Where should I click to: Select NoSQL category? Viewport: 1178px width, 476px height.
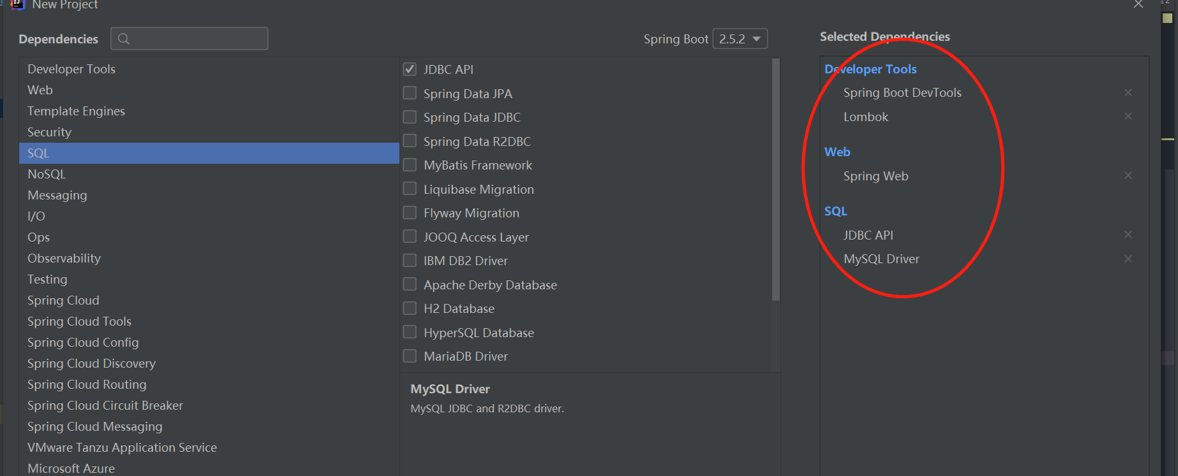click(209, 174)
